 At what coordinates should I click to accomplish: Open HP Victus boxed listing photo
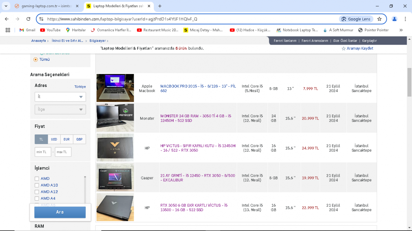tap(115, 147)
